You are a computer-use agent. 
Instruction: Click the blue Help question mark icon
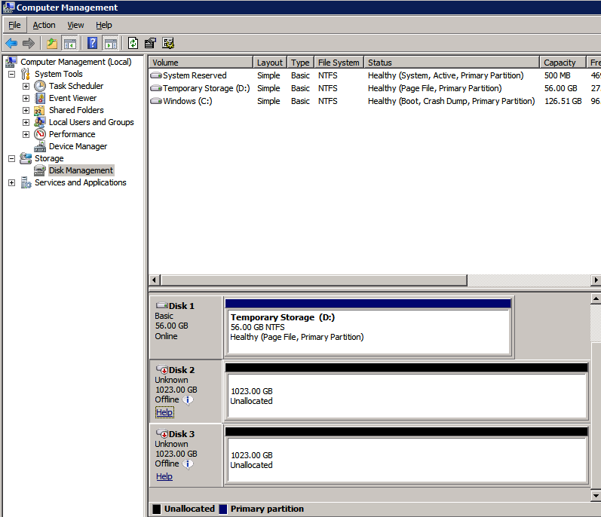pos(92,43)
